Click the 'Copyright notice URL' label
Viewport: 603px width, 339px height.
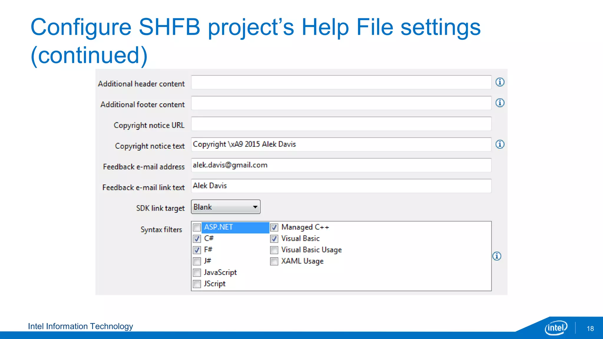coord(149,125)
